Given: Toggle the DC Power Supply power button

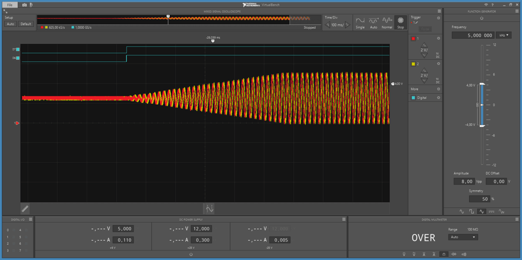Looking at the screenshot, I should pos(191,254).
